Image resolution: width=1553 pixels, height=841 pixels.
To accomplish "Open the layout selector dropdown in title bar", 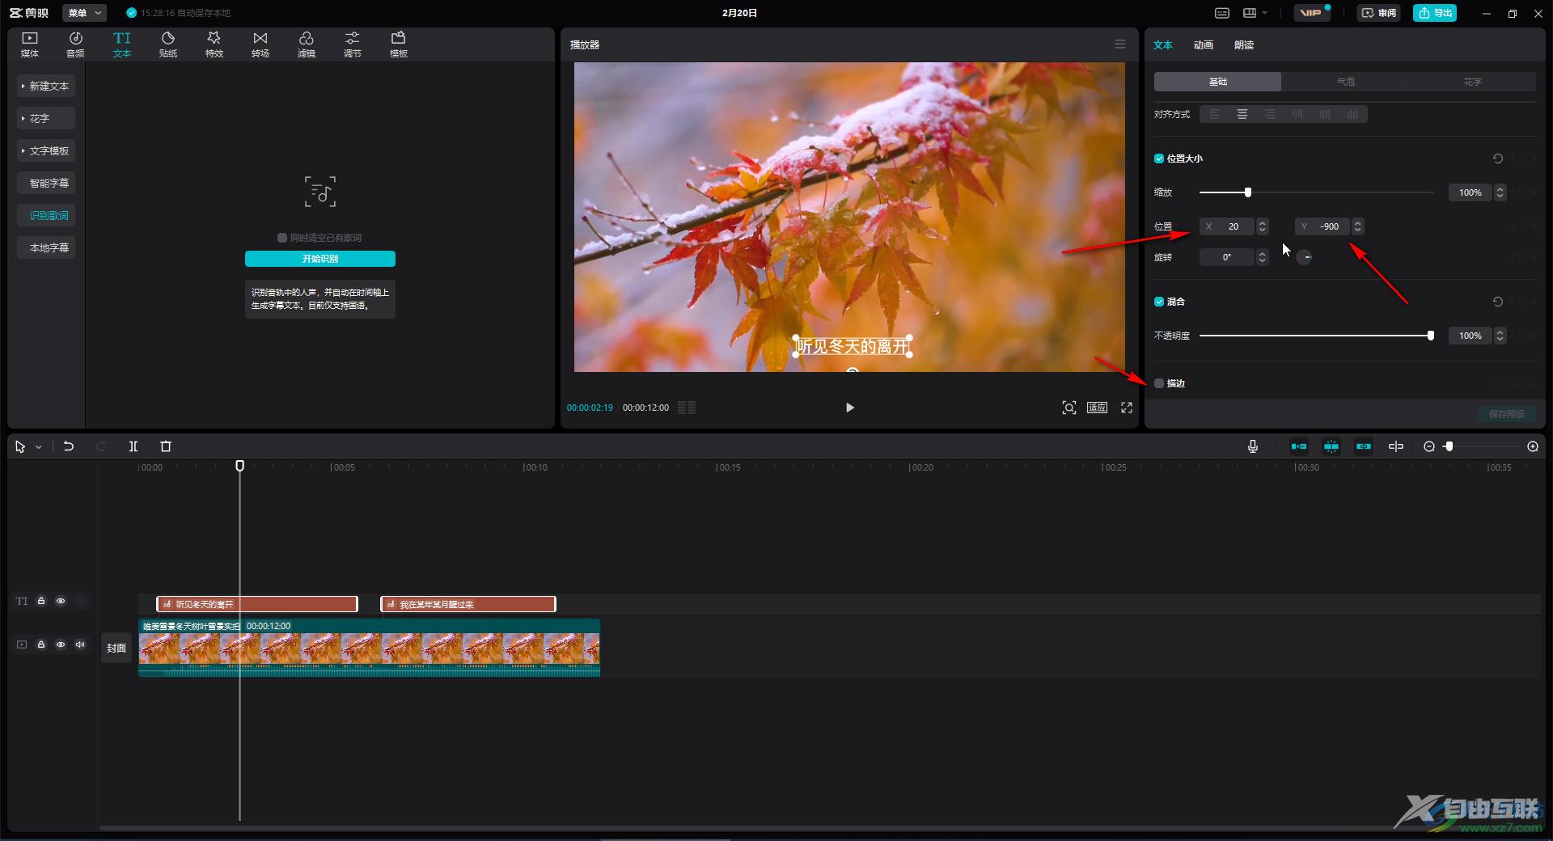I will coord(1255,13).
